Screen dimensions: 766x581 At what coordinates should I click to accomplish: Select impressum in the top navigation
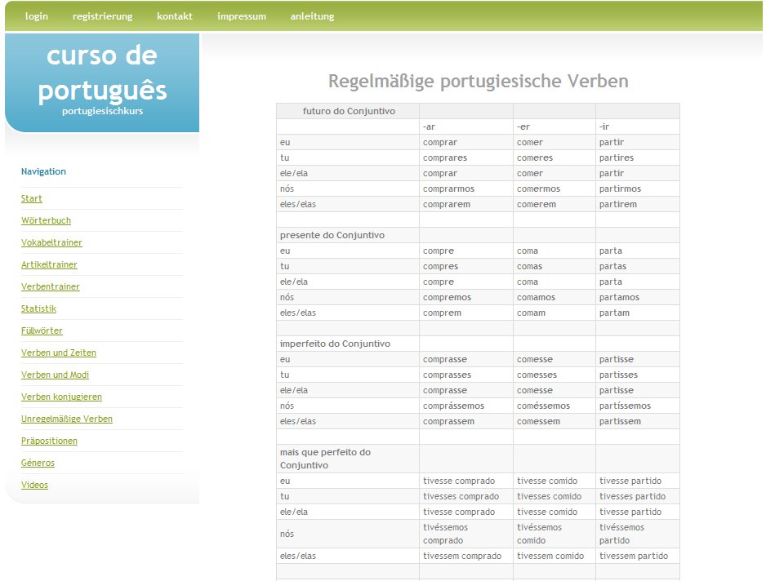click(242, 16)
